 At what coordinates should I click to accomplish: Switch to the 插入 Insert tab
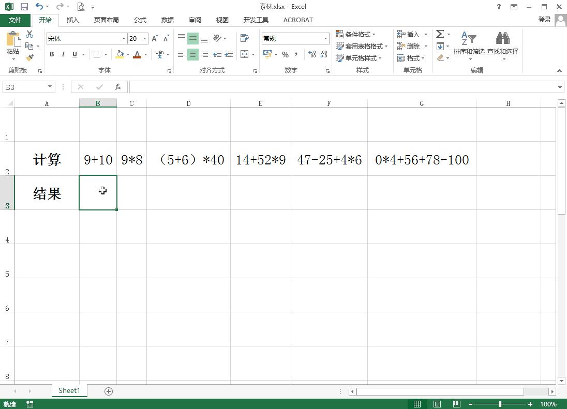[x=72, y=20]
